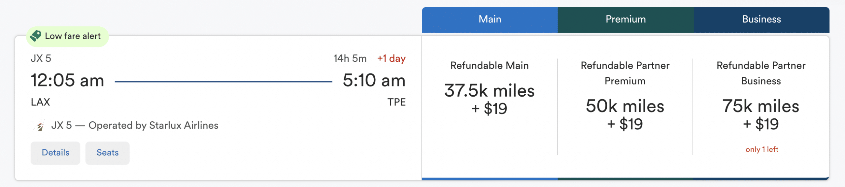The image size is (845, 187).
Task: Open the flight Details
Action: 55,153
